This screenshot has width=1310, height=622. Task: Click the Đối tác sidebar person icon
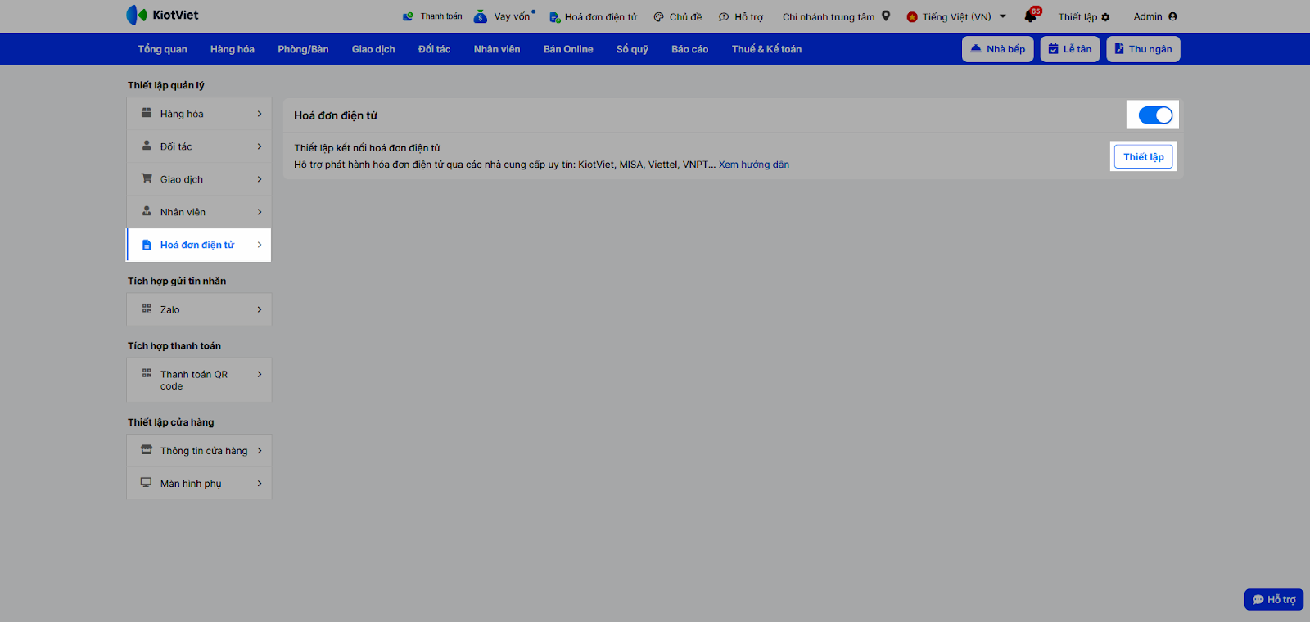coord(147,146)
